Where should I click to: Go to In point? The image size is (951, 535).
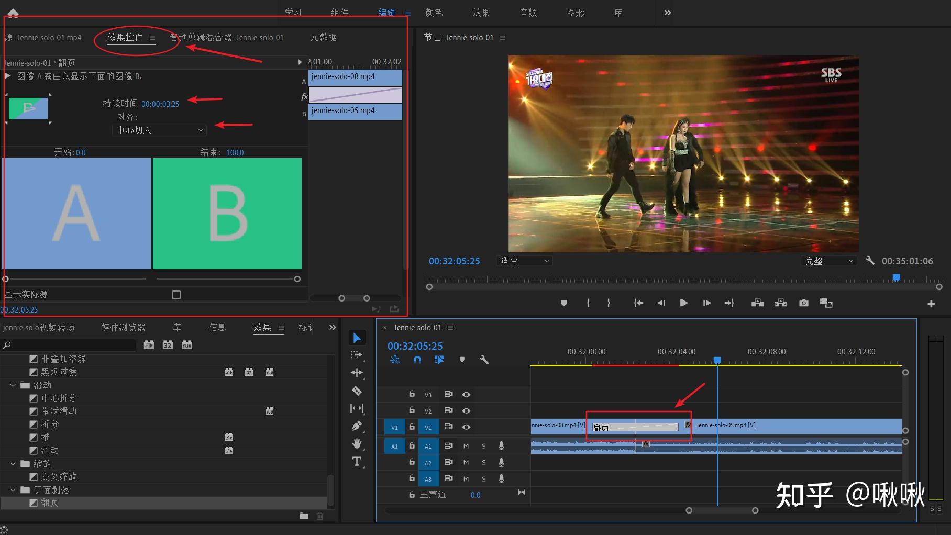point(638,303)
